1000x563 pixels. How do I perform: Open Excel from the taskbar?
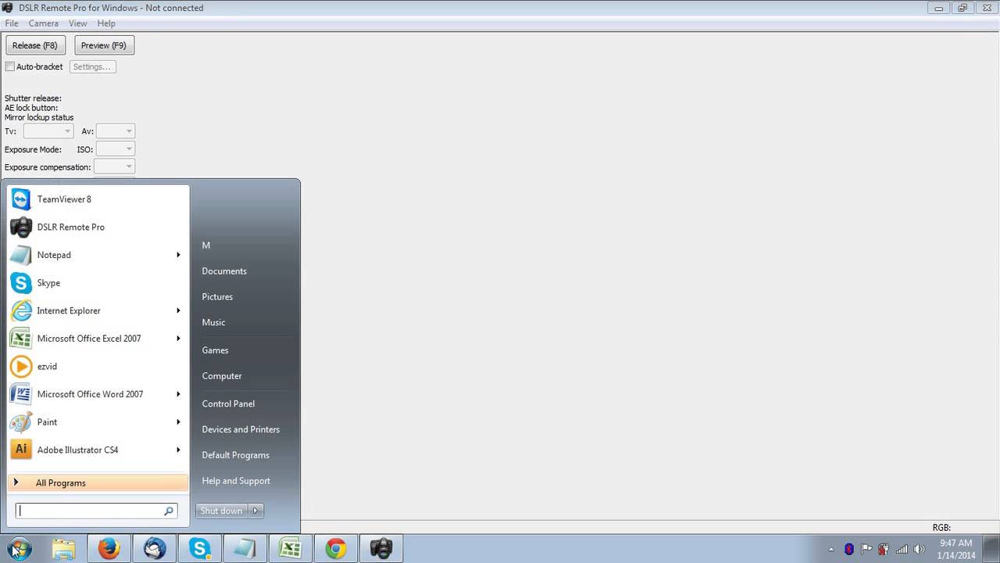click(x=291, y=549)
